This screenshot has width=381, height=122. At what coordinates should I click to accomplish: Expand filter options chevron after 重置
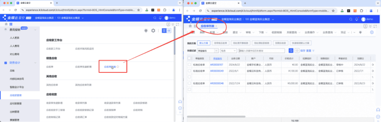[x=313, y=51]
